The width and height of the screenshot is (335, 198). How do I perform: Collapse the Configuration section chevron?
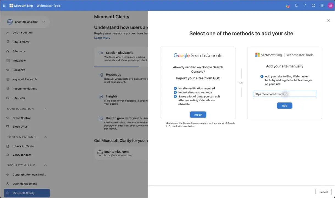pyautogui.click(x=45, y=109)
